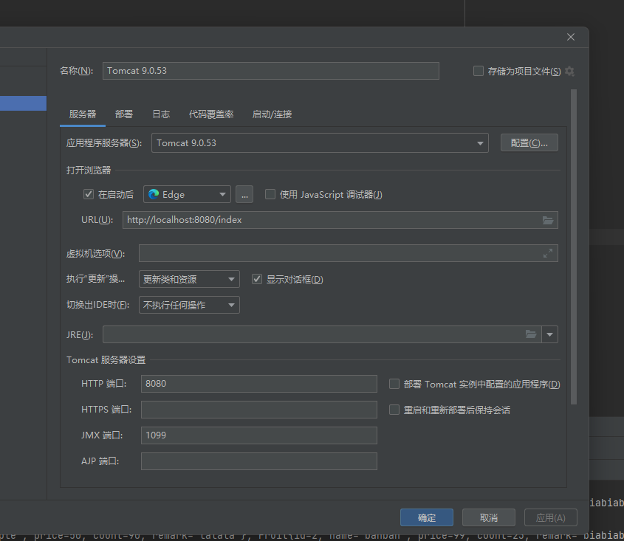Select the 服务器 tab
Screen dimensions: 624x541
83,114
